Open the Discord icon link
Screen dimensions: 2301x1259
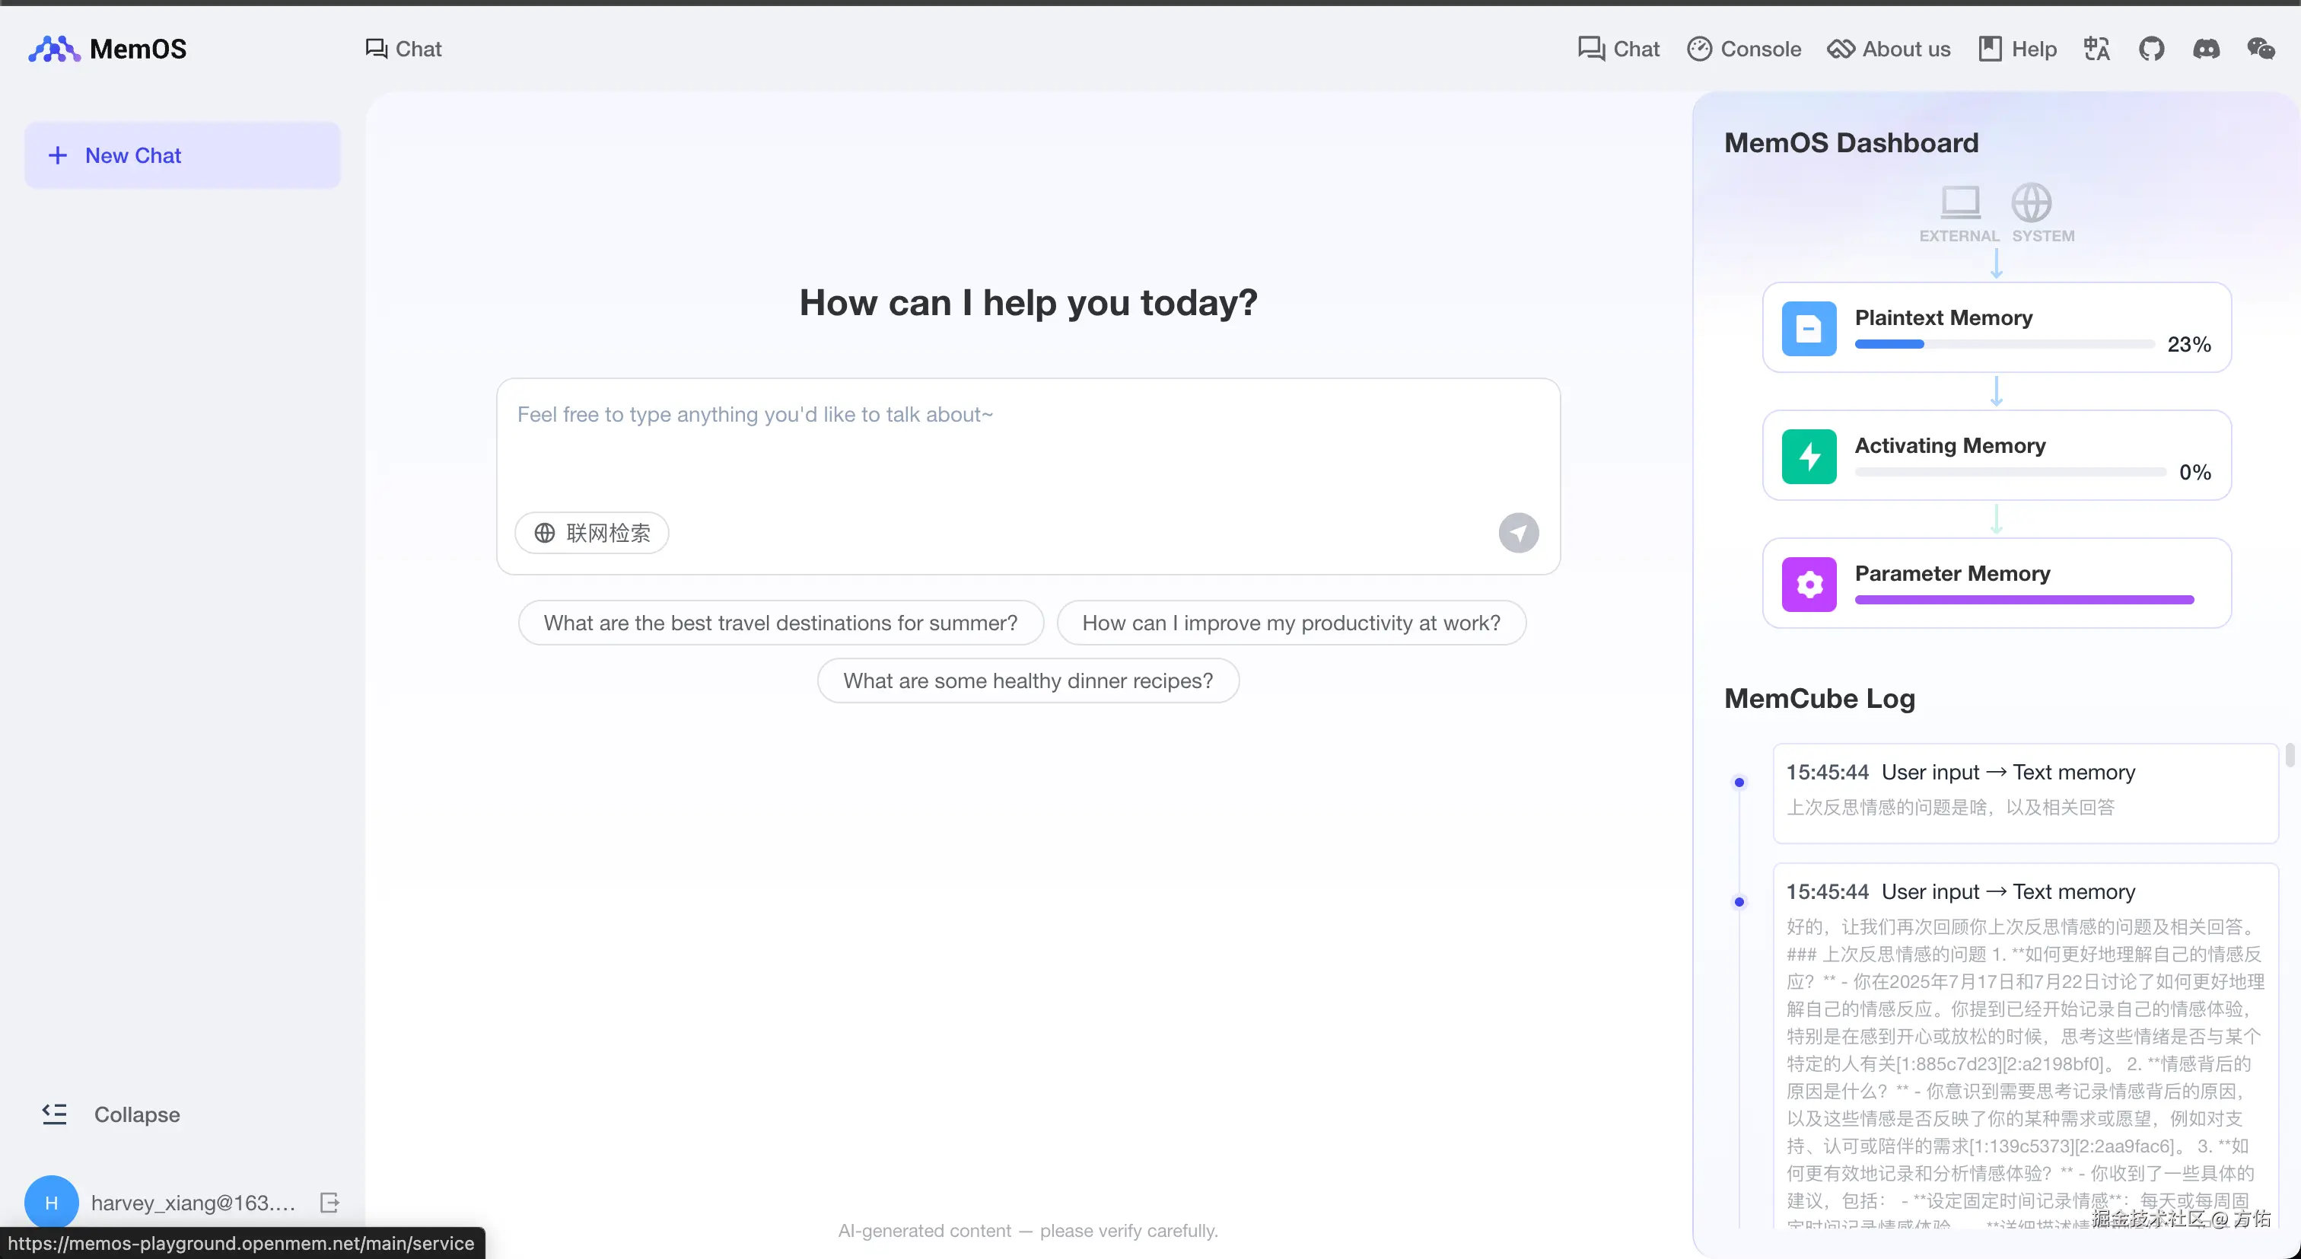click(2205, 49)
